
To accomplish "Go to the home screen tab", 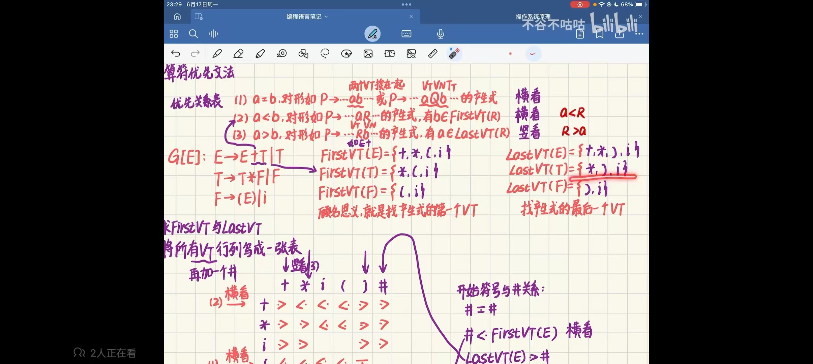I will (x=177, y=17).
